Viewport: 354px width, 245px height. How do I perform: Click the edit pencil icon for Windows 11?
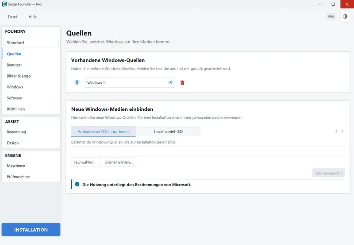pyautogui.click(x=170, y=82)
